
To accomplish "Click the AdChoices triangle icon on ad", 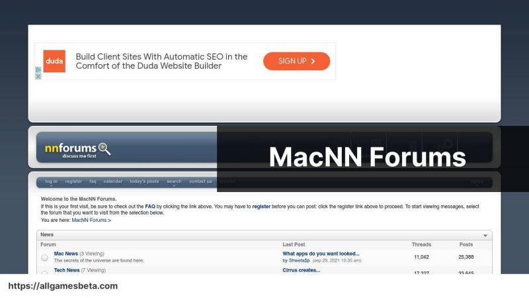I will 38,70.
